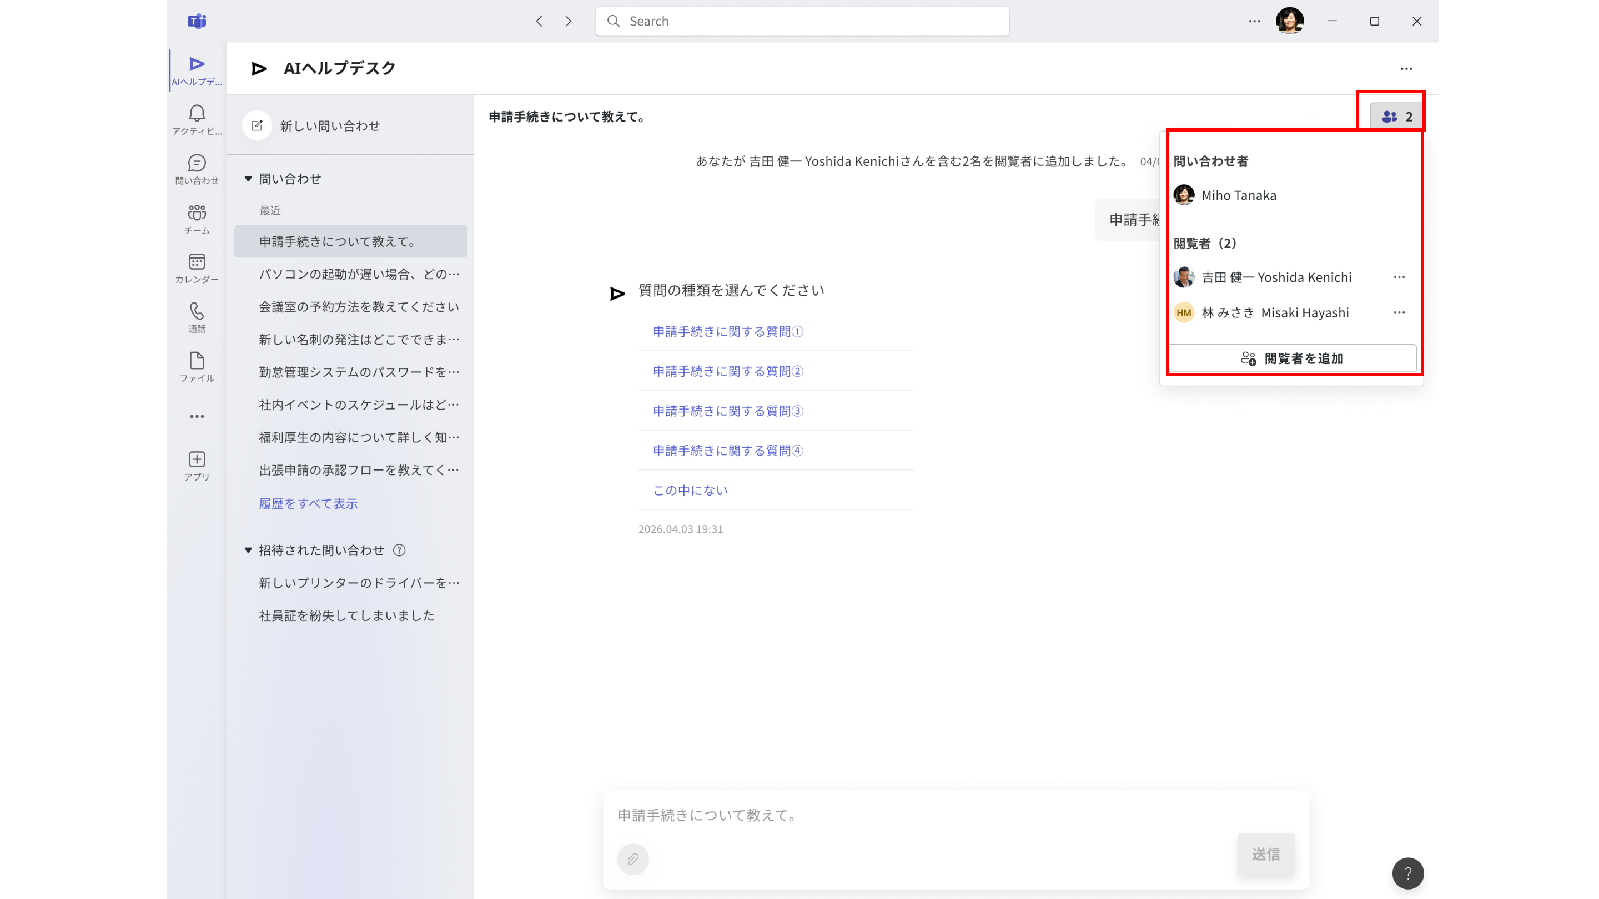The width and height of the screenshot is (1599, 899).
Task: Select 申請手続きに関する質問②
Action: coord(728,372)
